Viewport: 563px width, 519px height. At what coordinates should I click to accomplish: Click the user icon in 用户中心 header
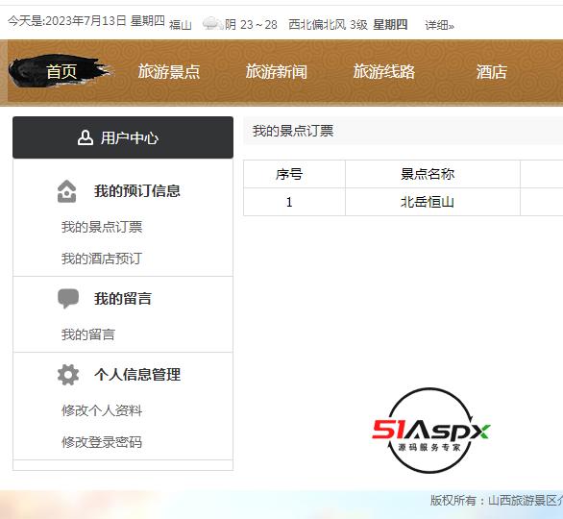coord(86,138)
